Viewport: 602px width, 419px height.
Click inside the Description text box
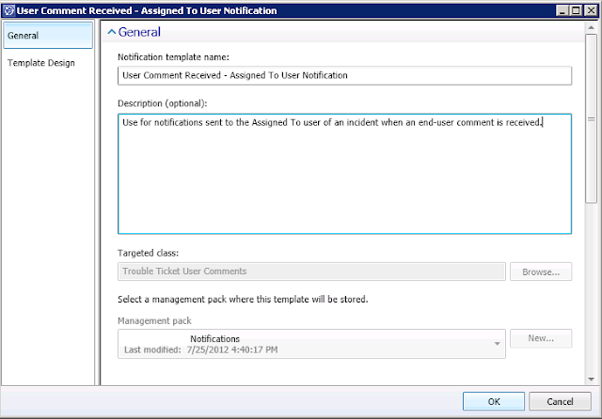click(344, 174)
